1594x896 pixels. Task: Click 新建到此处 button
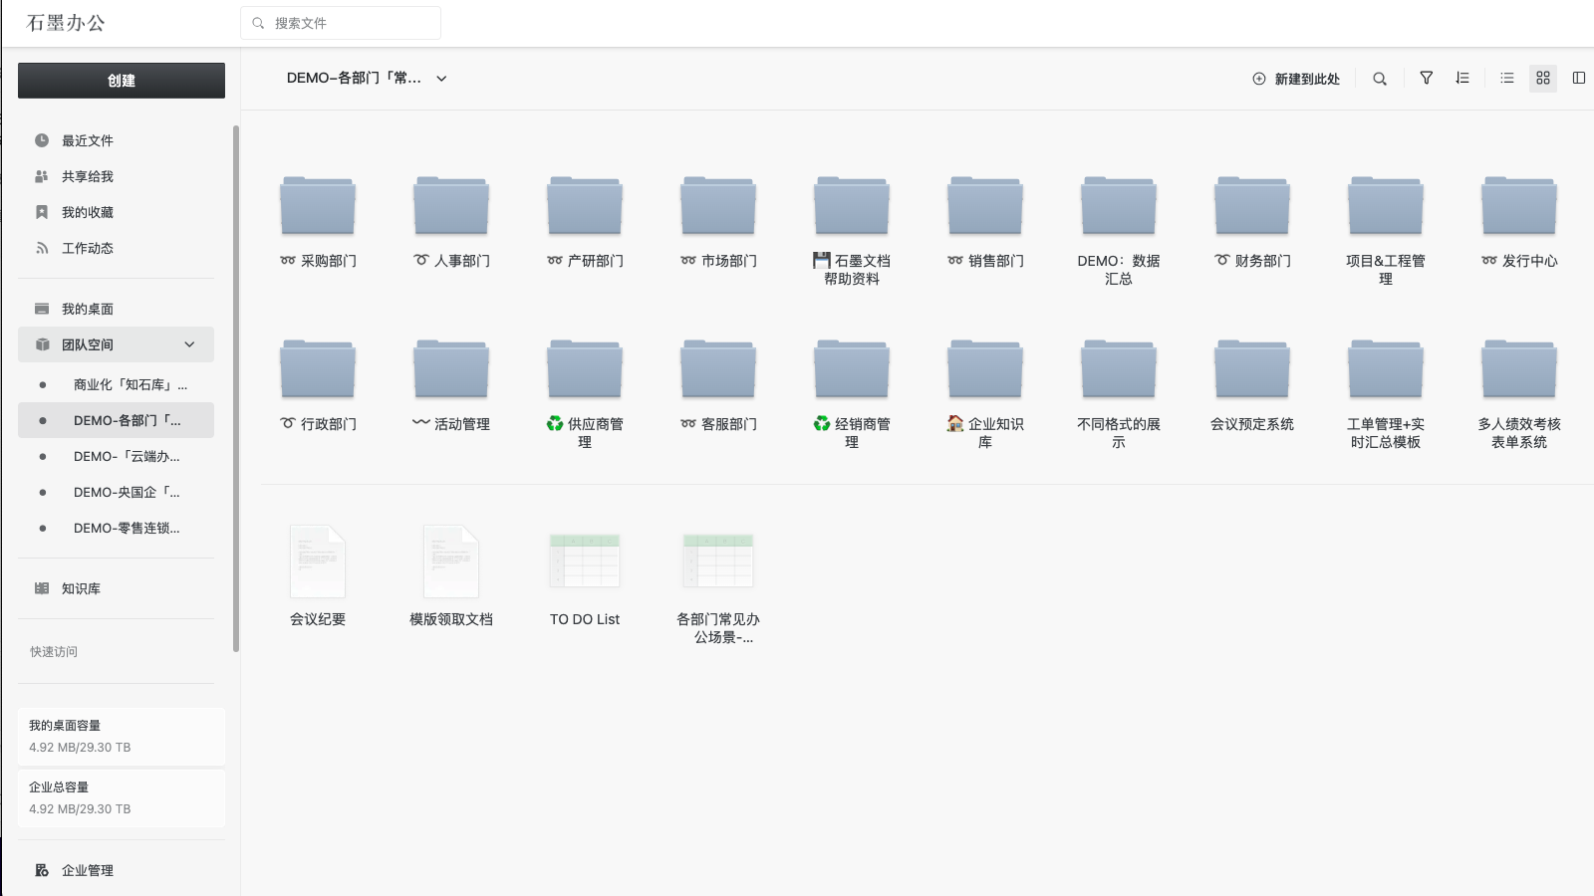point(1296,79)
